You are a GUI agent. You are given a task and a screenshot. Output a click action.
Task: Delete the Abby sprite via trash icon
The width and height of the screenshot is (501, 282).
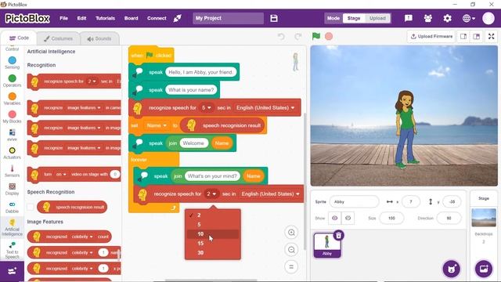[x=338, y=235]
